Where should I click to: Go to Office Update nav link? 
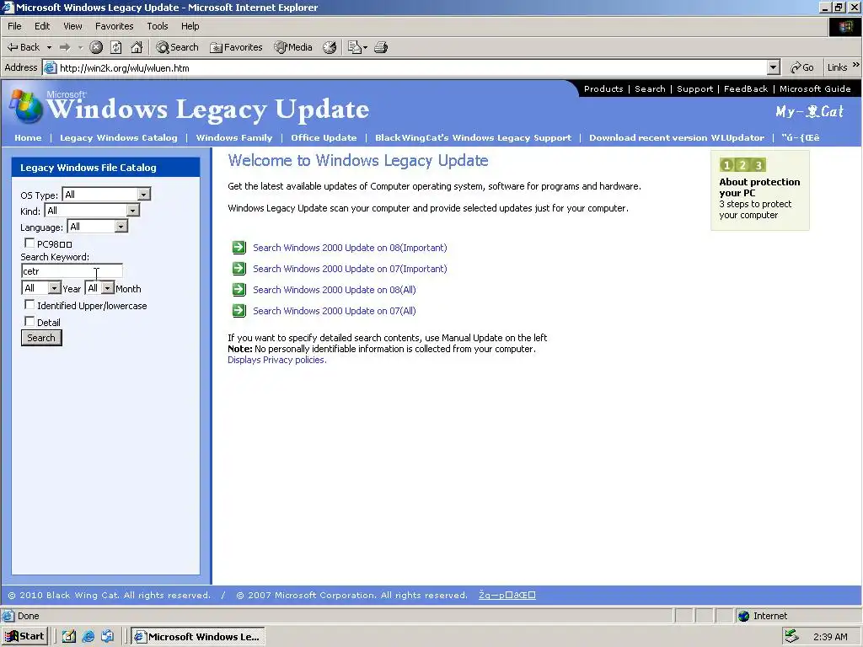click(x=324, y=137)
